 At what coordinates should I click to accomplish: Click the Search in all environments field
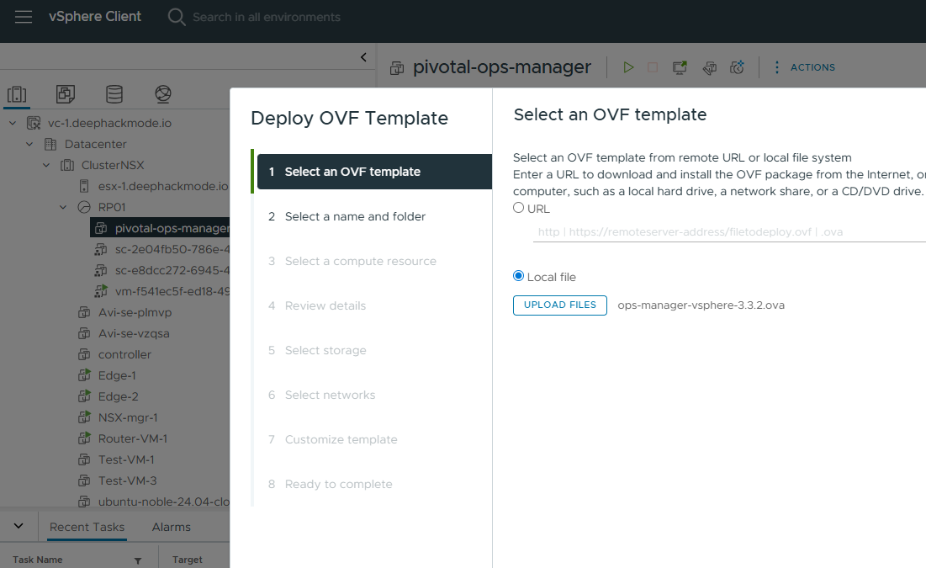(267, 17)
